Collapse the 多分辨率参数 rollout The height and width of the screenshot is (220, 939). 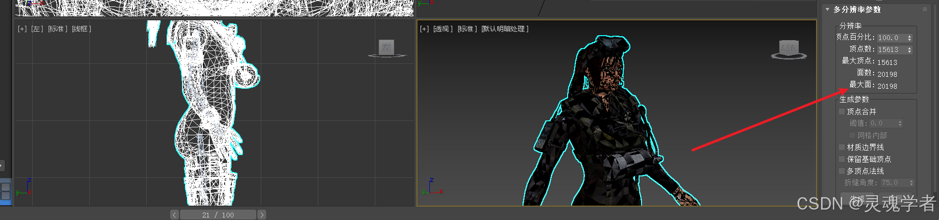[827, 9]
